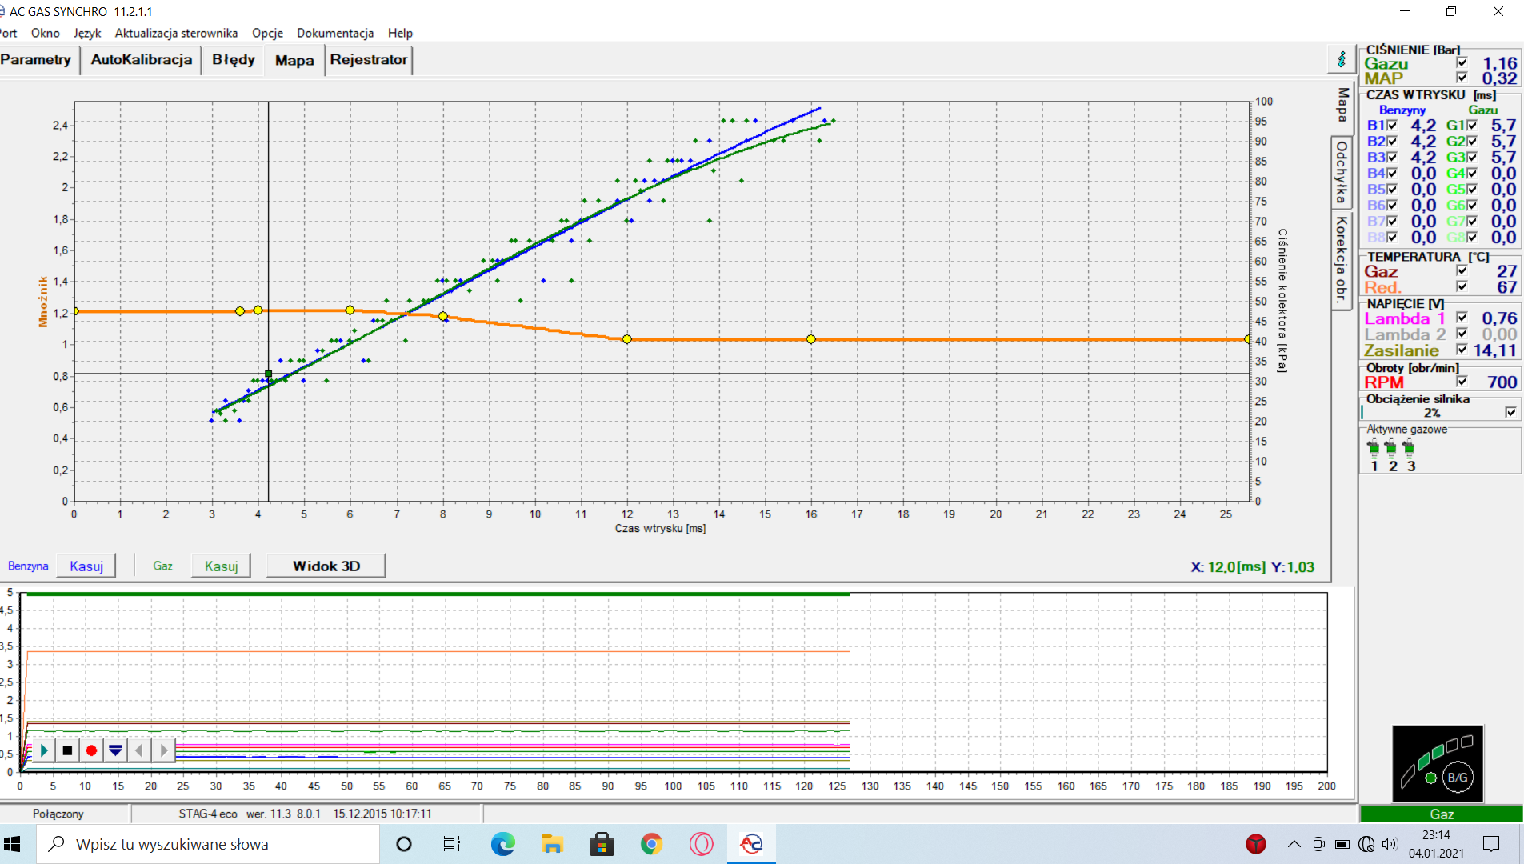Toggle MAP pressure checkbox
The image size is (1524, 864).
pyautogui.click(x=1462, y=78)
